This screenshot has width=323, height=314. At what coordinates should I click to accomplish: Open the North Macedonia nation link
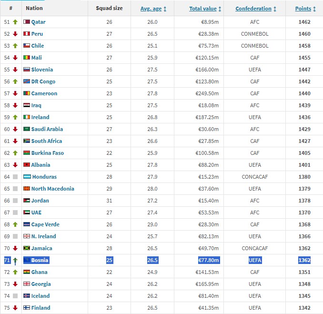coord(53,189)
